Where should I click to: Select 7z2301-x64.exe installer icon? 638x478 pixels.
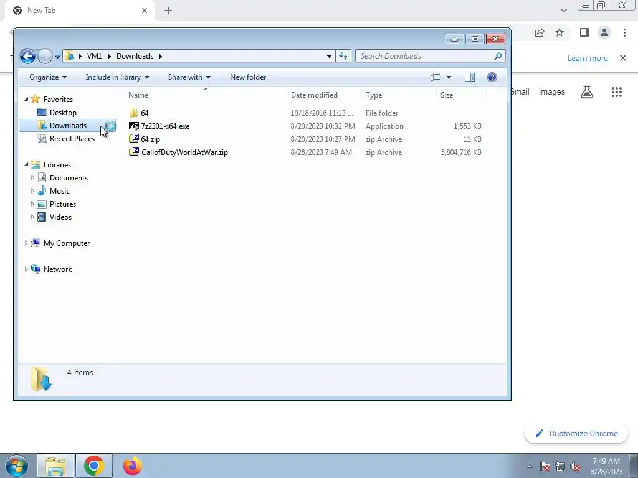(x=133, y=126)
